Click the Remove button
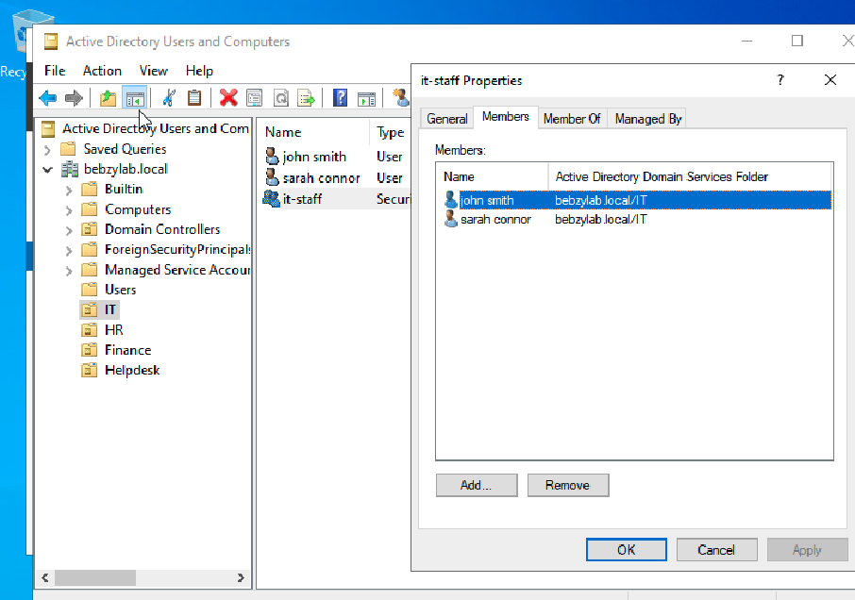 [x=567, y=485]
